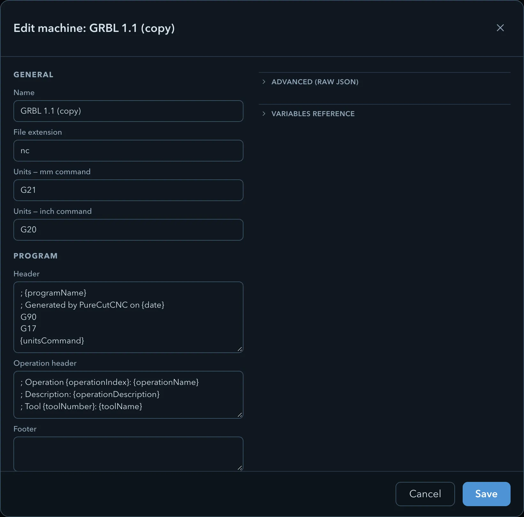Edit the Units inch command field
The width and height of the screenshot is (524, 517).
[128, 230]
